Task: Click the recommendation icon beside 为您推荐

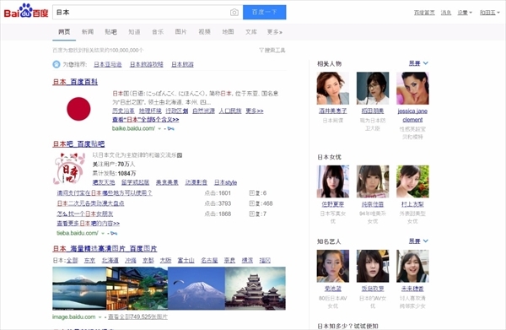Action: pyautogui.click(x=57, y=64)
